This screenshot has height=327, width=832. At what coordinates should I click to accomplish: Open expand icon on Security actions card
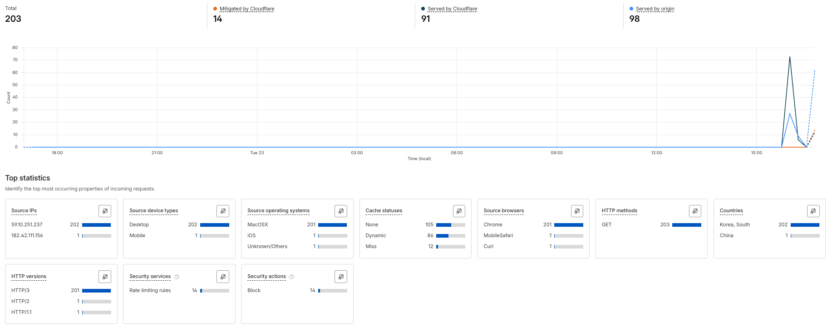click(x=341, y=277)
